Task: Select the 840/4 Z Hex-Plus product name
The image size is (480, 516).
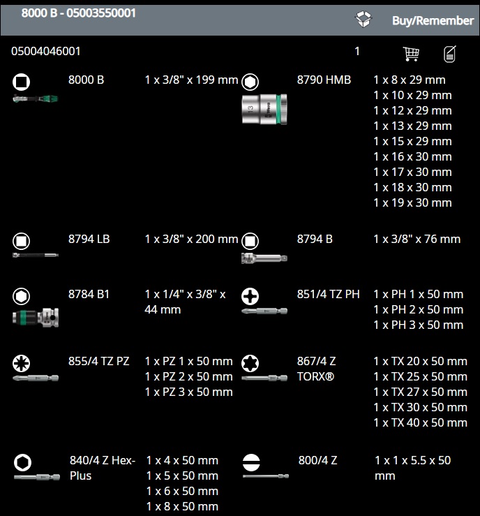Action: click(x=103, y=468)
